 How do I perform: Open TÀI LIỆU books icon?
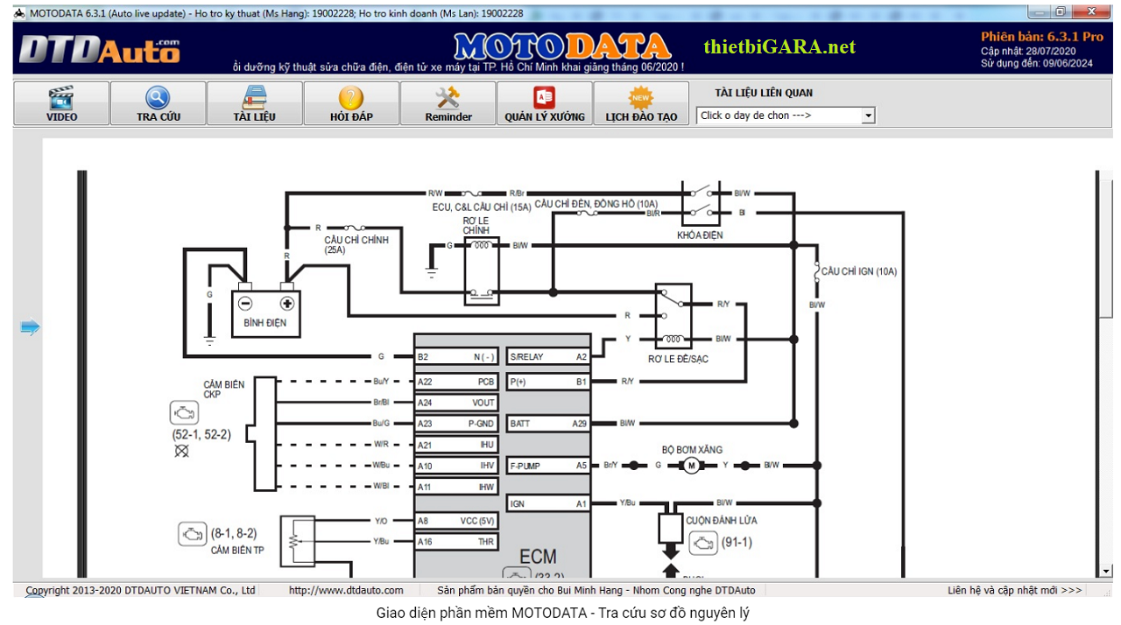255,98
